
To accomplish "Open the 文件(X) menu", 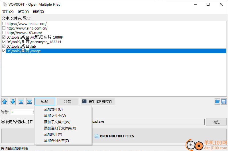I will (x=8, y=12).
